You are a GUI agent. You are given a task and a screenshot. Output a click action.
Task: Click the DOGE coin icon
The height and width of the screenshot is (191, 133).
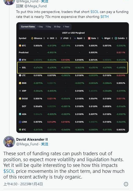point(20,99)
